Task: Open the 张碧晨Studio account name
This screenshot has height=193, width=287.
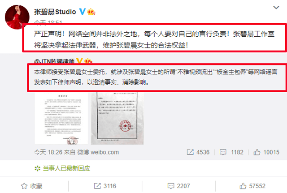Action: (x=55, y=12)
